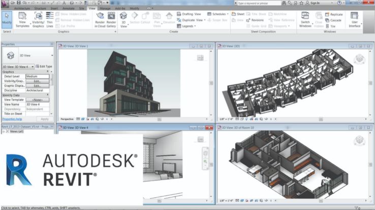Open Visibility/Graphics settings
The width and height of the screenshot is (375, 210).
pyautogui.click(x=38, y=20)
